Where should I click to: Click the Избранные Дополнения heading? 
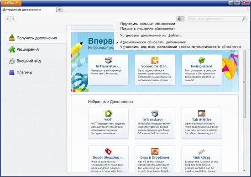(110, 102)
